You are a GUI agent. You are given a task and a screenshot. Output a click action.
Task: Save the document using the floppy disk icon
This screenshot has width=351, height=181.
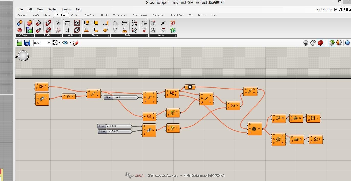coord(27,43)
